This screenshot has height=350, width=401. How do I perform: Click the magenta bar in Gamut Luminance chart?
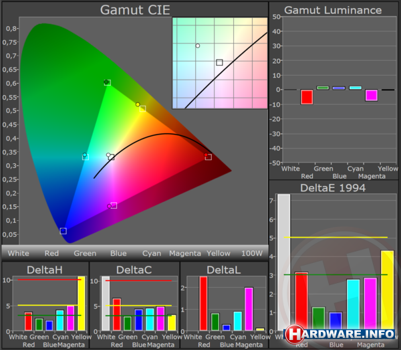371,95
